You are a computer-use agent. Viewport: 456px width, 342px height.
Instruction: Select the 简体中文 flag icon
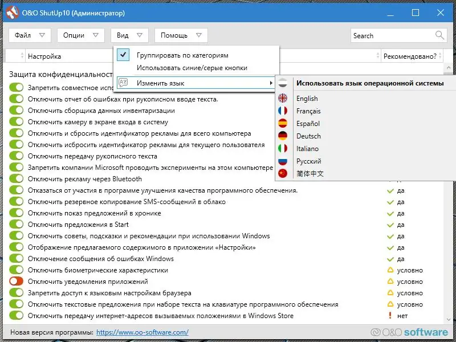pyautogui.click(x=282, y=173)
